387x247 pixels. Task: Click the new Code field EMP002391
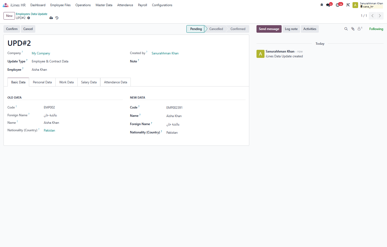click(x=206, y=108)
